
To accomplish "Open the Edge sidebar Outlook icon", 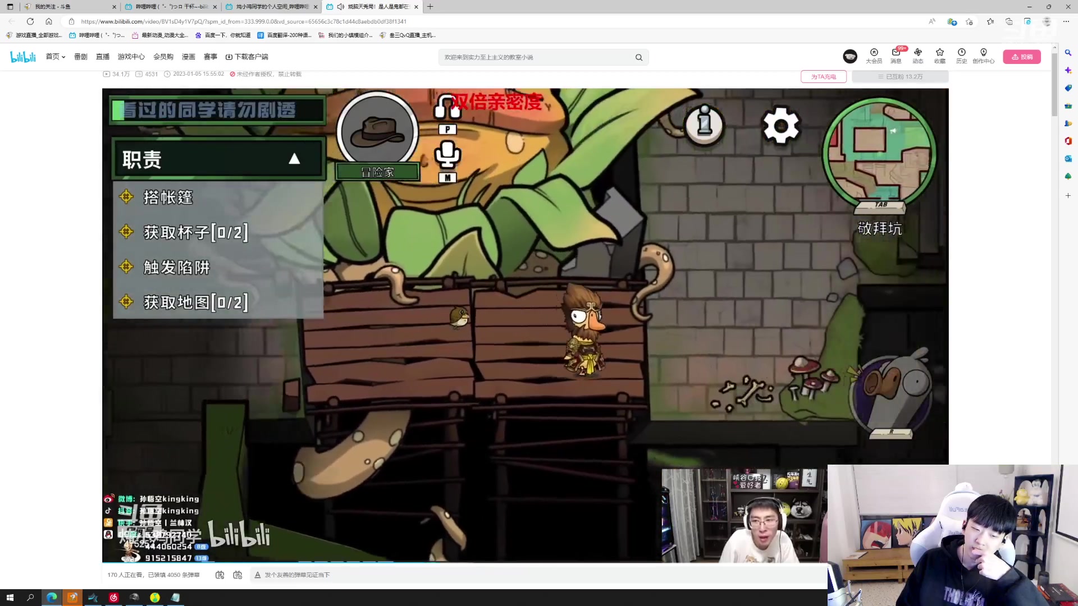I will click(1068, 159).
